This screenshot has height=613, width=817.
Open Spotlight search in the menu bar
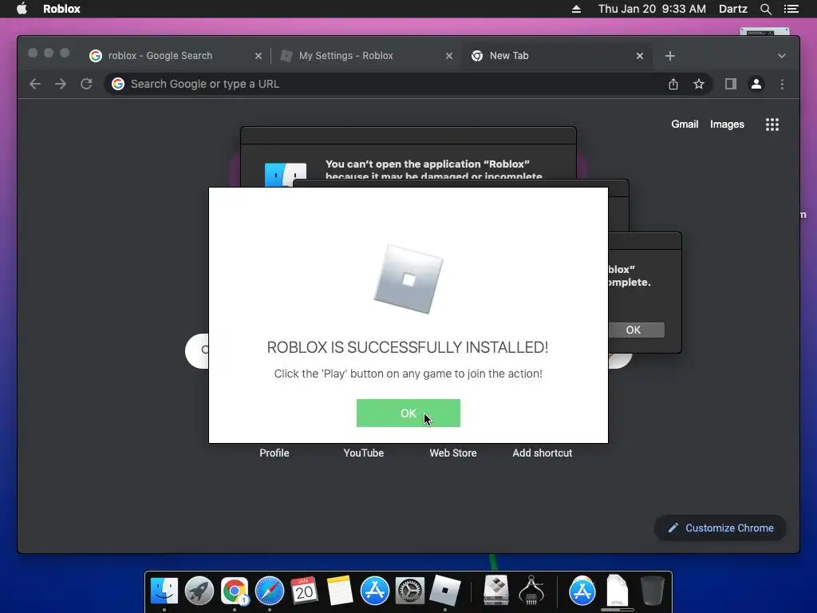(x=765, y=9)
